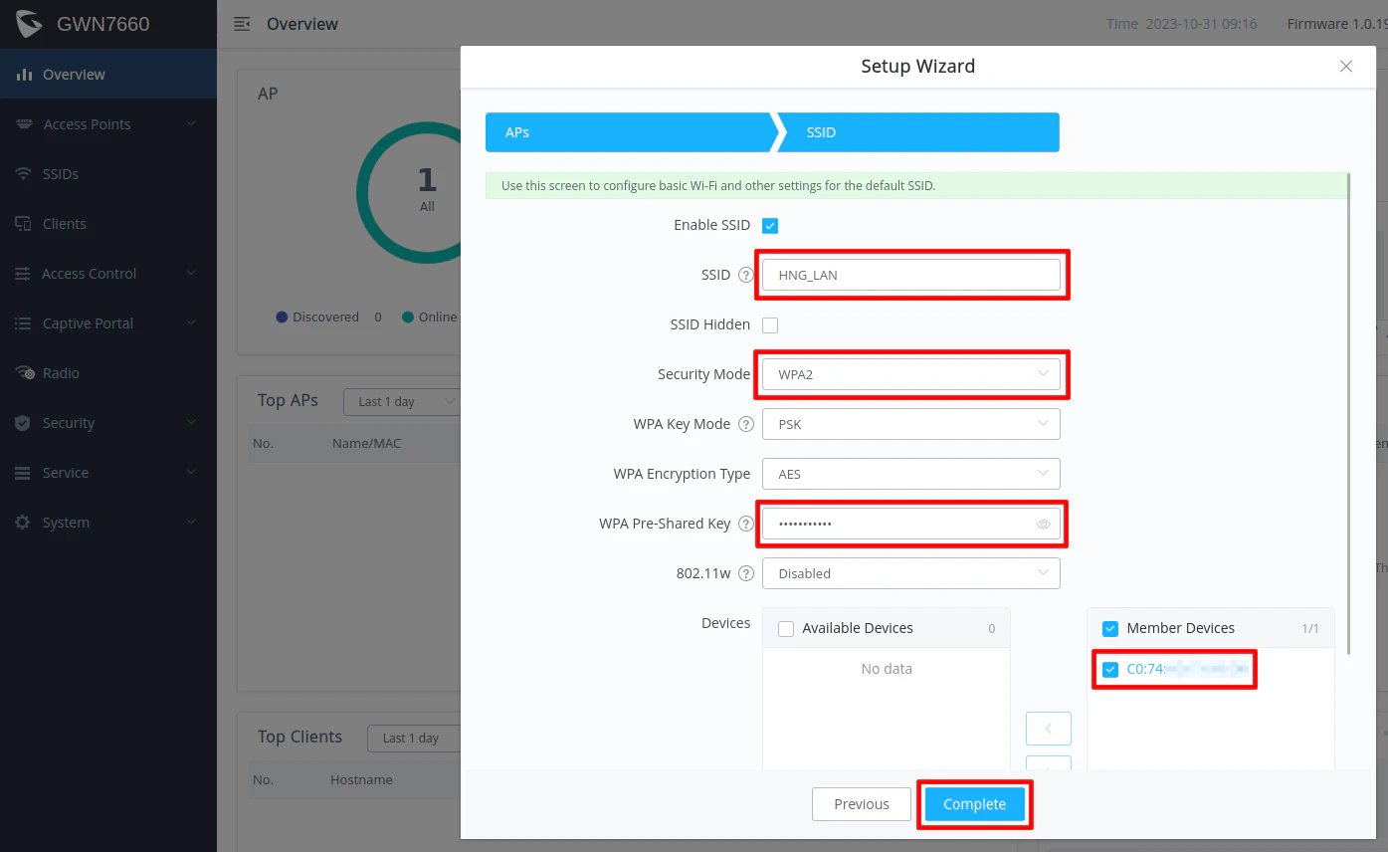Screen dimensions: 1388x852
Task: Open the Security Mode WPA2 dropdown
Action: (x=911, y=374)
